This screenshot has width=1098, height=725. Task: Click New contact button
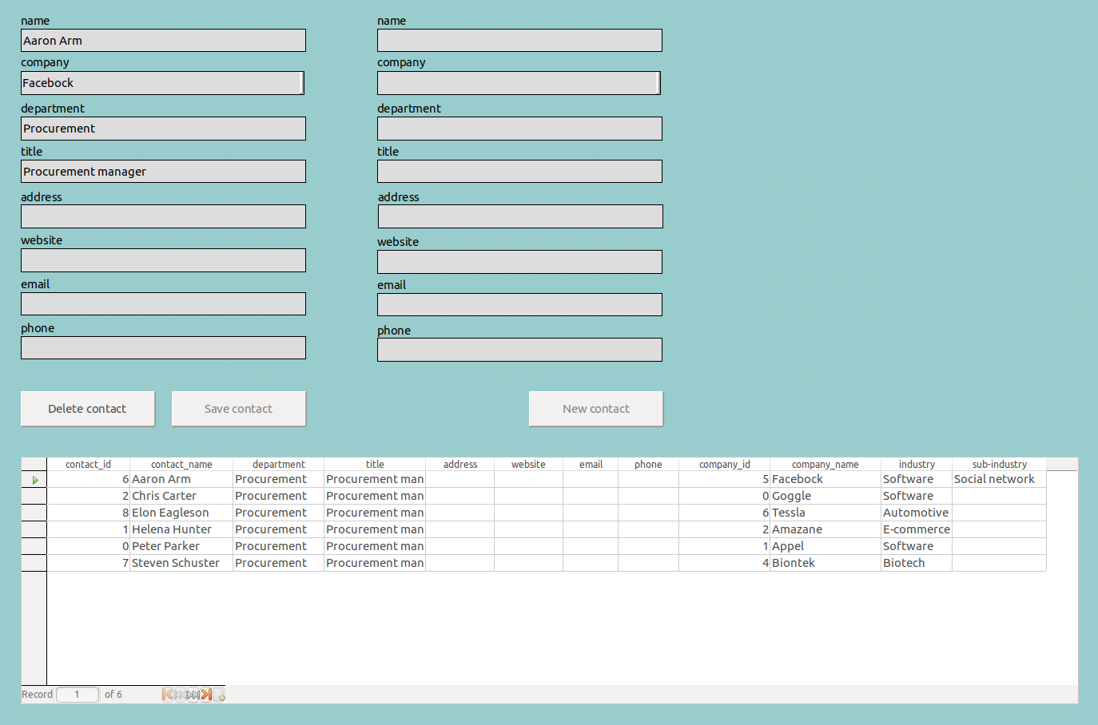[x=596, y=409]
